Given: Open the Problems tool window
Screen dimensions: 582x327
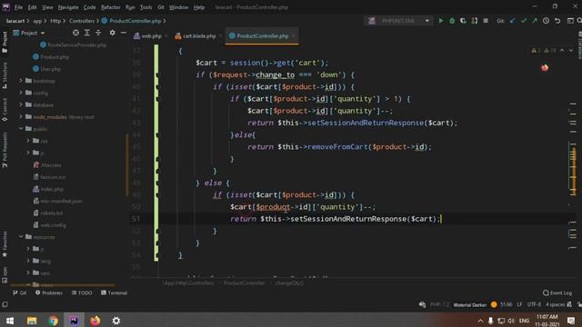Looking at the screenshot, I should [x=49, y=292].
